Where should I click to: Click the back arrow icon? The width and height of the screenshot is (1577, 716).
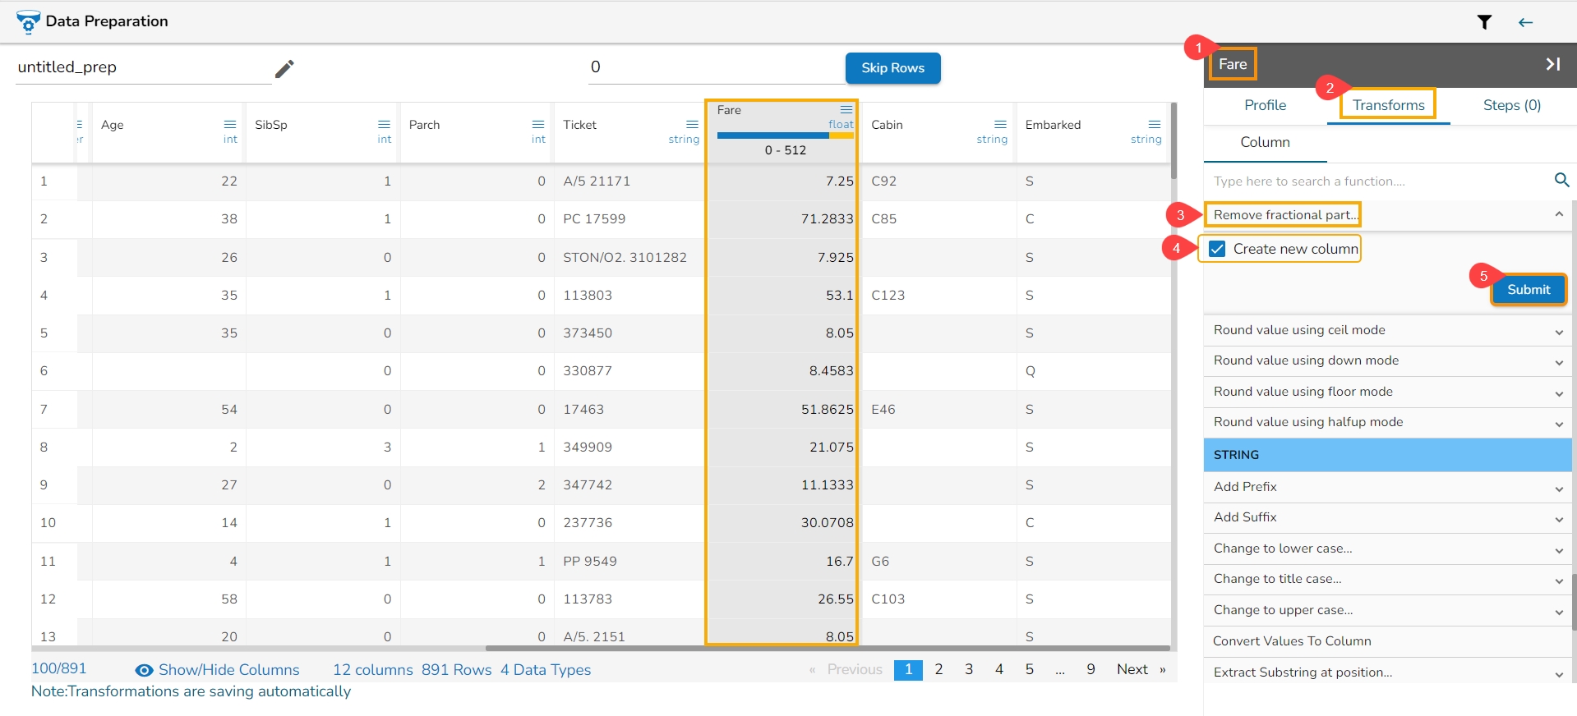1525,22
